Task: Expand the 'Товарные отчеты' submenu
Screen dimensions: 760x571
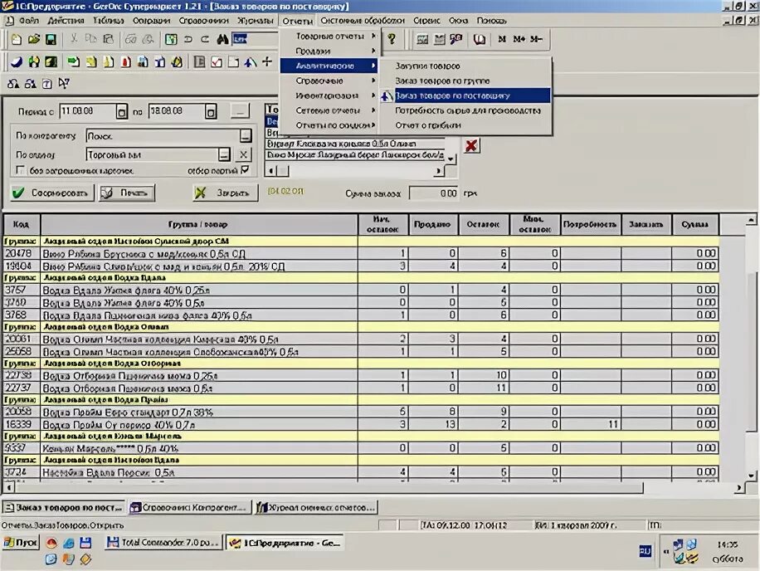Action: tap(329, 37)
